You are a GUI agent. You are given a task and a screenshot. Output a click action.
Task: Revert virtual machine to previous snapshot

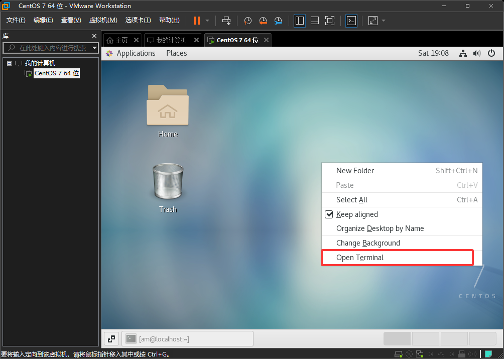coord(263,21)
